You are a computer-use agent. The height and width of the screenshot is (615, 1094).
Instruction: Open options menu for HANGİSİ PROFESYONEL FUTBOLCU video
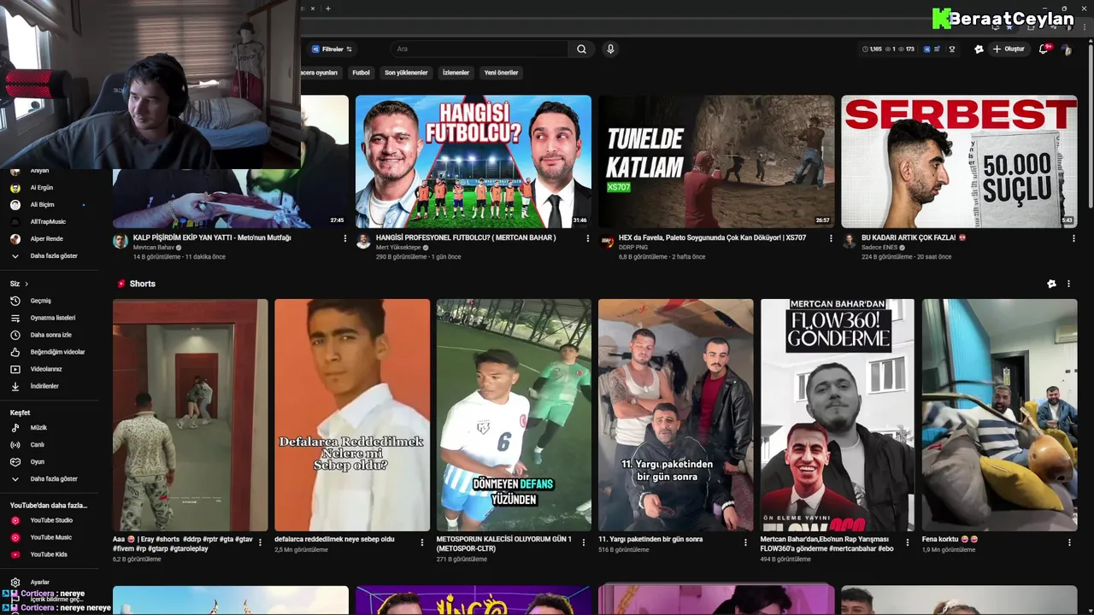click(587, 238)
